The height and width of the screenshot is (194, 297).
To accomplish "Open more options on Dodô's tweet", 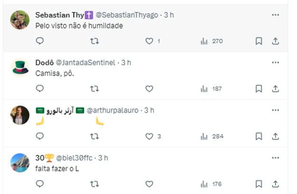I will coord(275,62).
